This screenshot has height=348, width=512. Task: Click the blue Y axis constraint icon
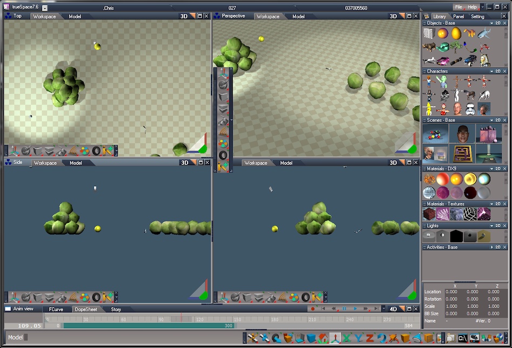coord(358,338)
